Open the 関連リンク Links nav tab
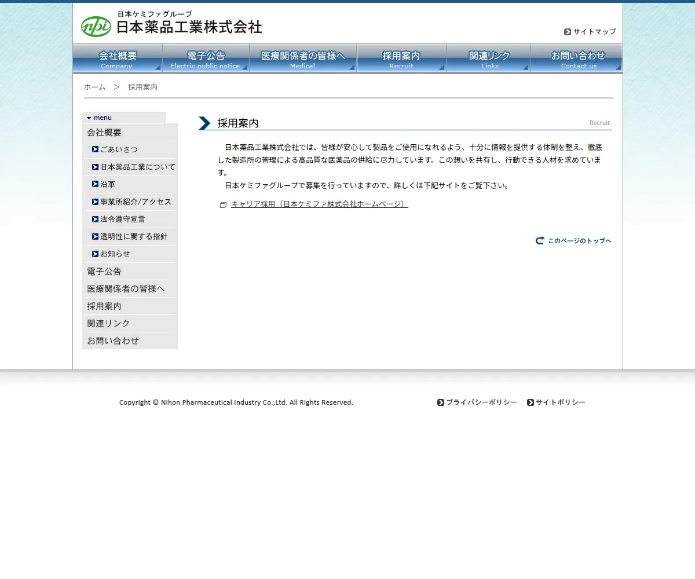Image resolution: width=695 pixels, height=579 pixels. (488, 58)
